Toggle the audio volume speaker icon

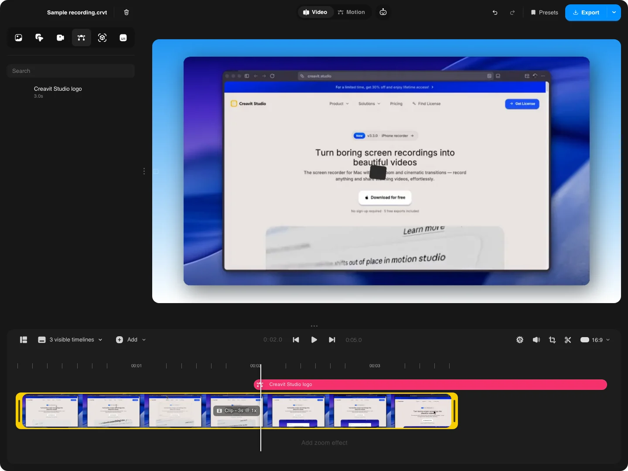[x=536, y=340]
